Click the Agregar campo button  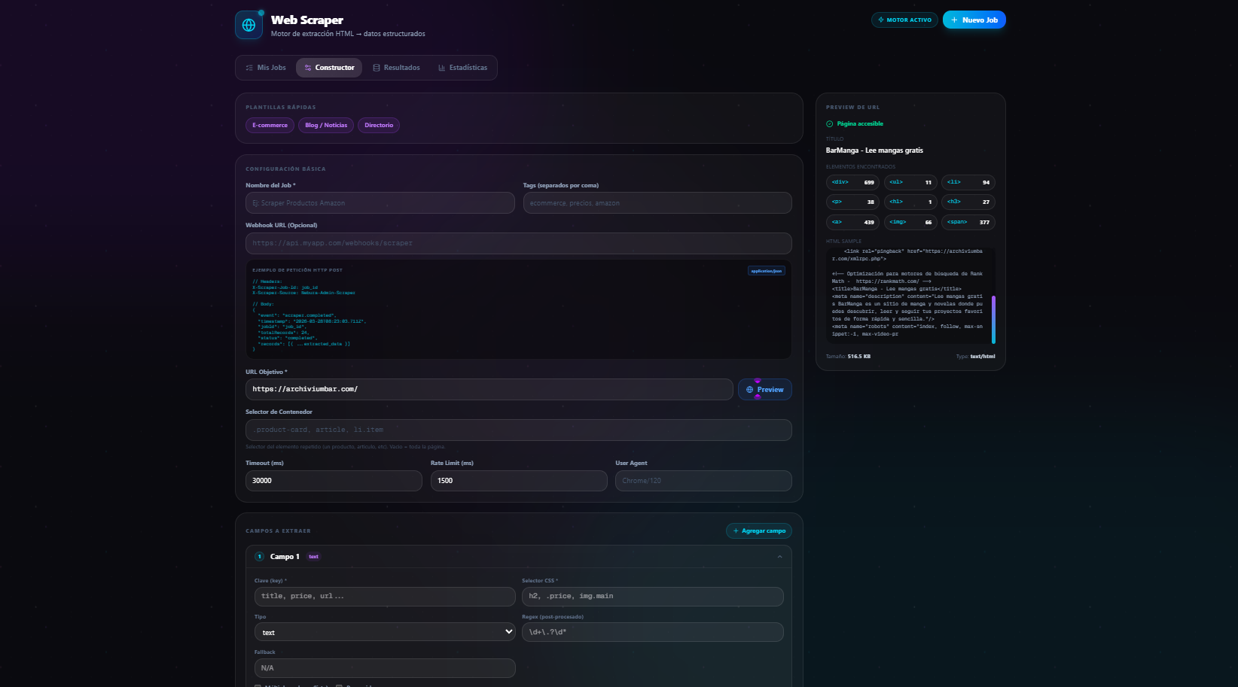tap(758, 531)
